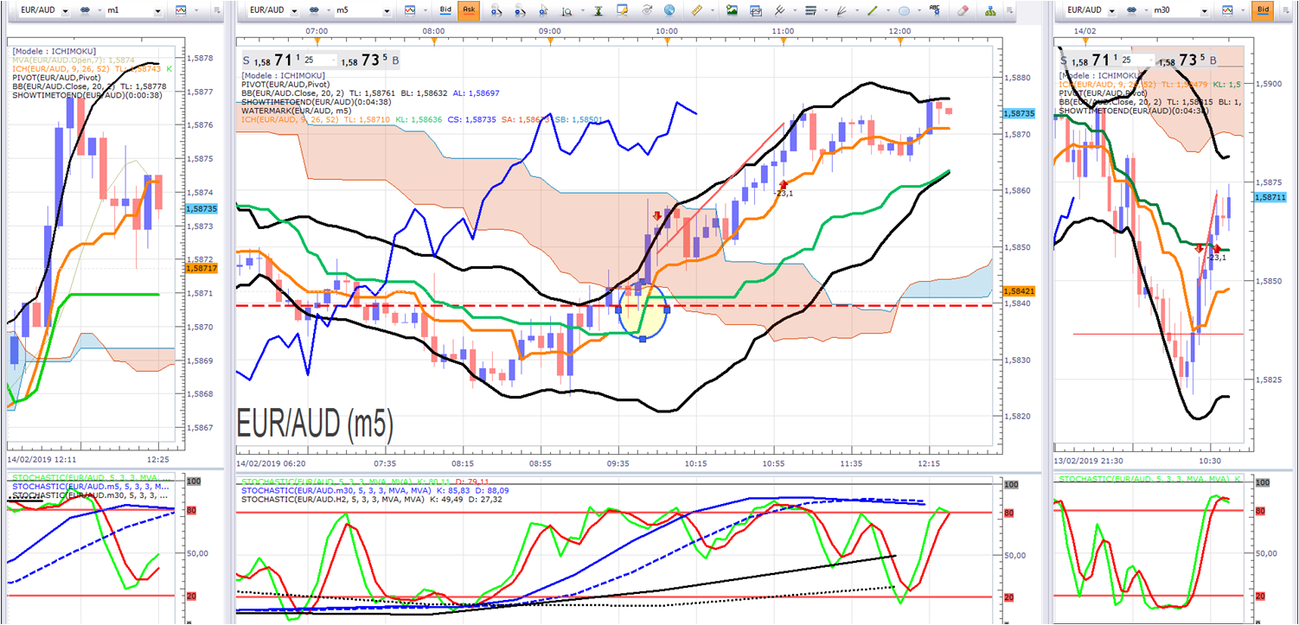Click the chart comment note icon
The height and width of the screenshot is (625, 1299).
[x=622, y=10]
